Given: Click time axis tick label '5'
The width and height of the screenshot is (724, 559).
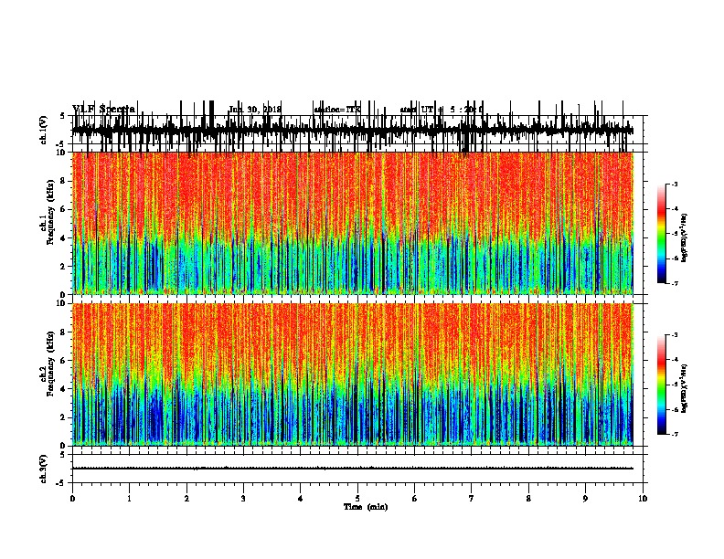Looking at the screenshot, I should click(x=357, y=498).
